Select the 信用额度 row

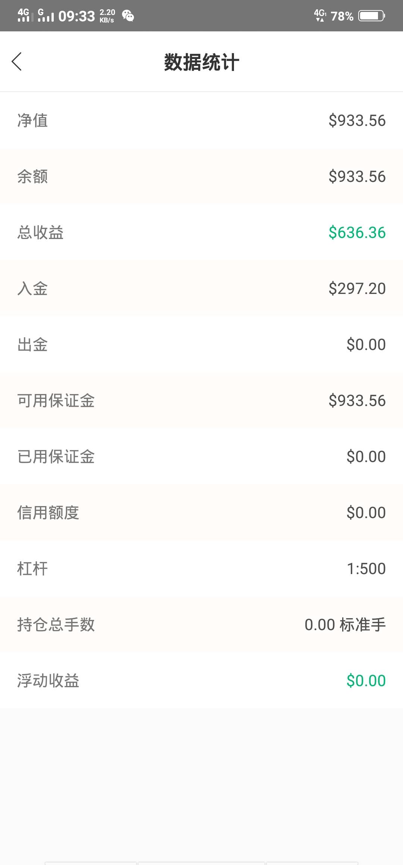click(x=201, y=512)
